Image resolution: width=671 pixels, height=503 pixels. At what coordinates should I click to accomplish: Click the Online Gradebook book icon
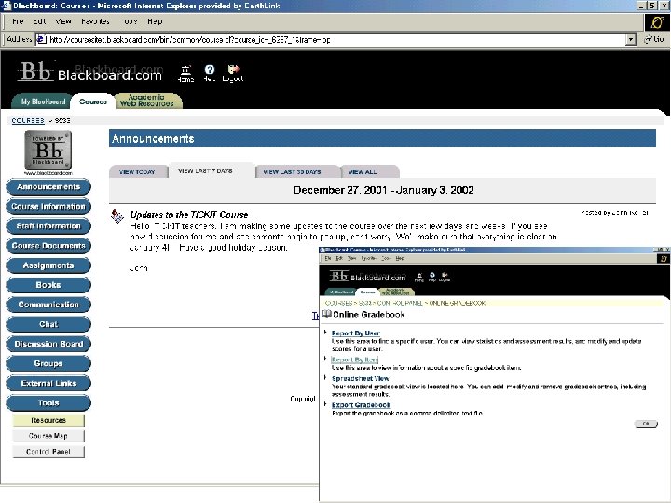click(327, 314)
